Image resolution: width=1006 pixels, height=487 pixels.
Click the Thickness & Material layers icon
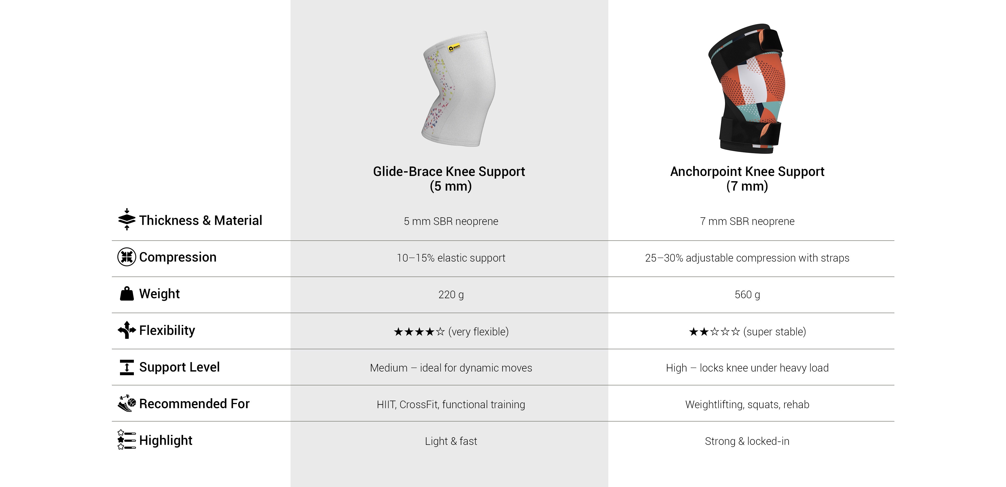click(x=127, y=220)
